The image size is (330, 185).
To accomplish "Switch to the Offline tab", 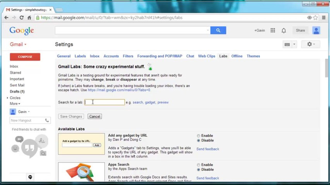I will 237,56.
